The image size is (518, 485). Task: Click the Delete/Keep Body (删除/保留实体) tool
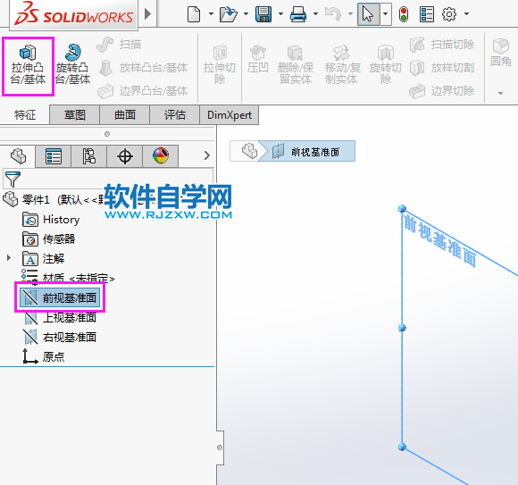point(296,64)
